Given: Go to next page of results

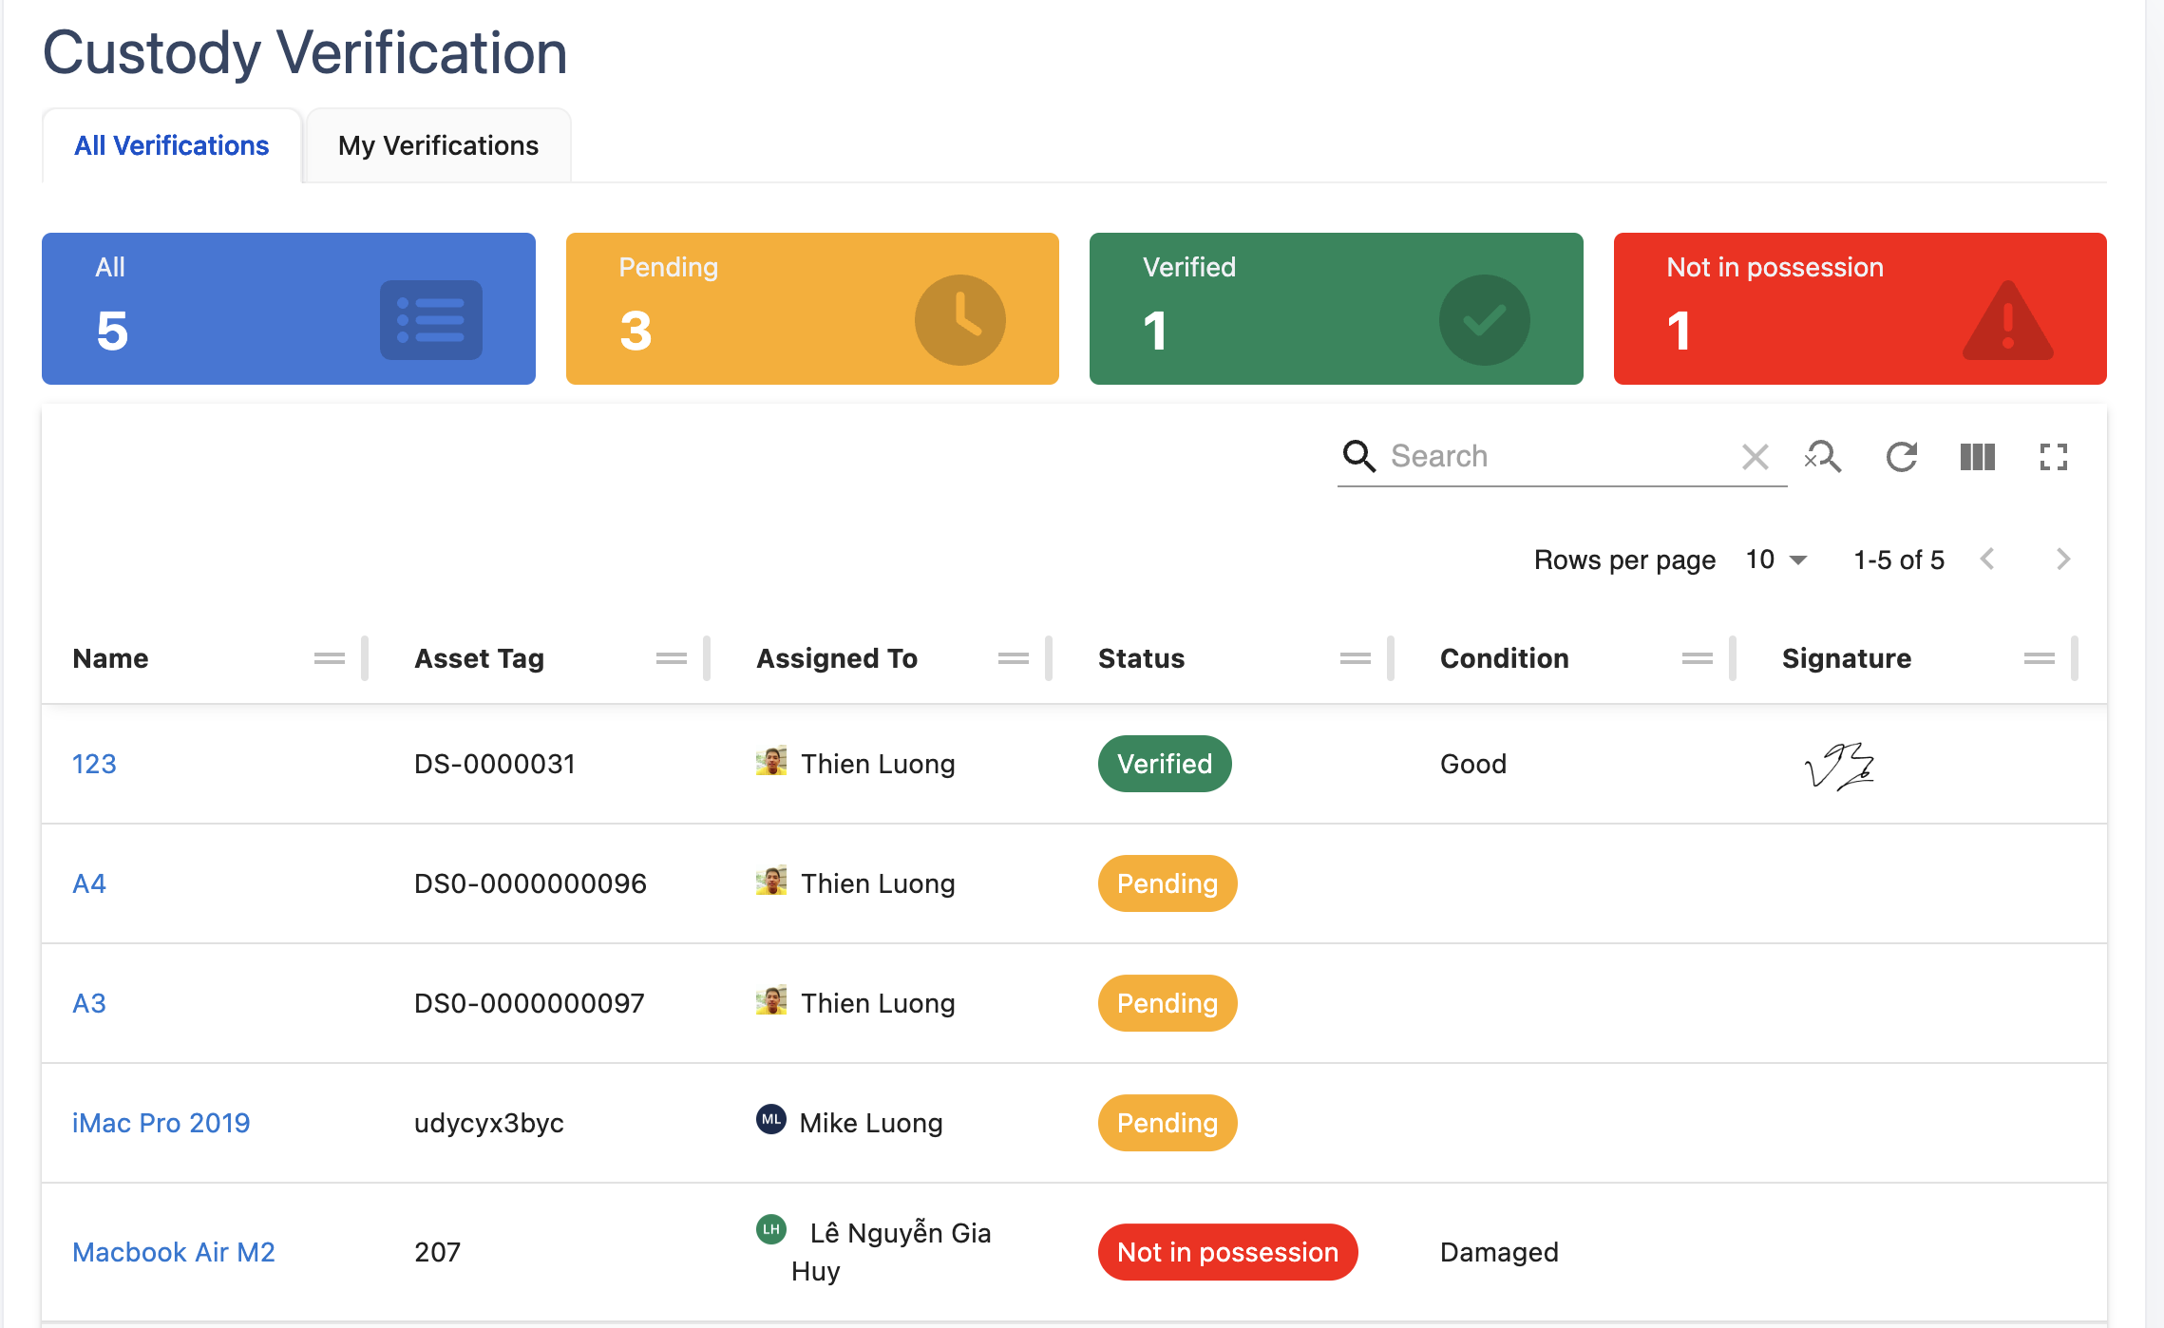Looking at the screenshot, I should coord(2062,560).
